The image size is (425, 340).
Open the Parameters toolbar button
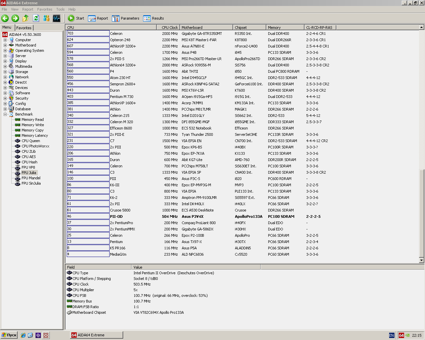pyautogui.click(x=126, y=18)
